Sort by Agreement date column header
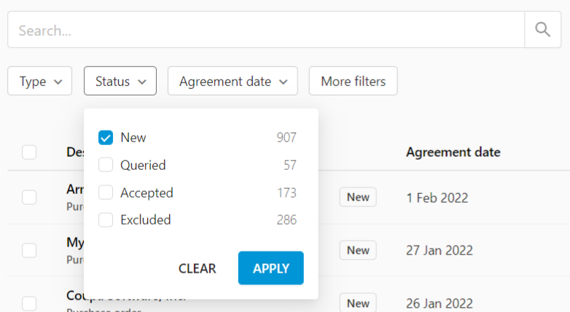Image resolution: width=570 pixels, height=312 pixels. click(x=453, y=152)
